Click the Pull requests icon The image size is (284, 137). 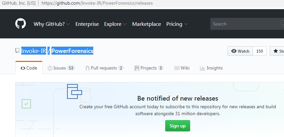87,68
